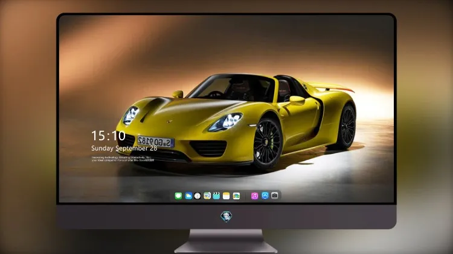This screenshot has height=254, width=453.
Task: Click the mascot logo on the monitor chin
Action: 226,217
